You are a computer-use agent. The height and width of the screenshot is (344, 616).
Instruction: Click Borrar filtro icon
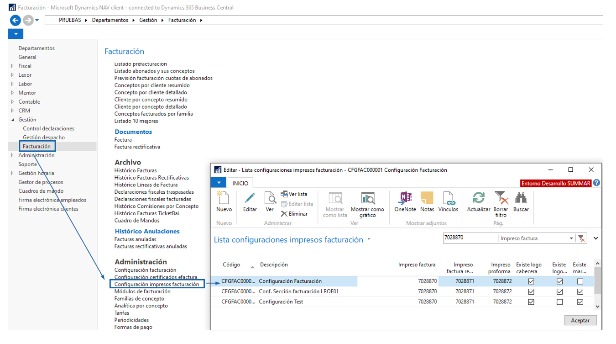pos(501,199)
